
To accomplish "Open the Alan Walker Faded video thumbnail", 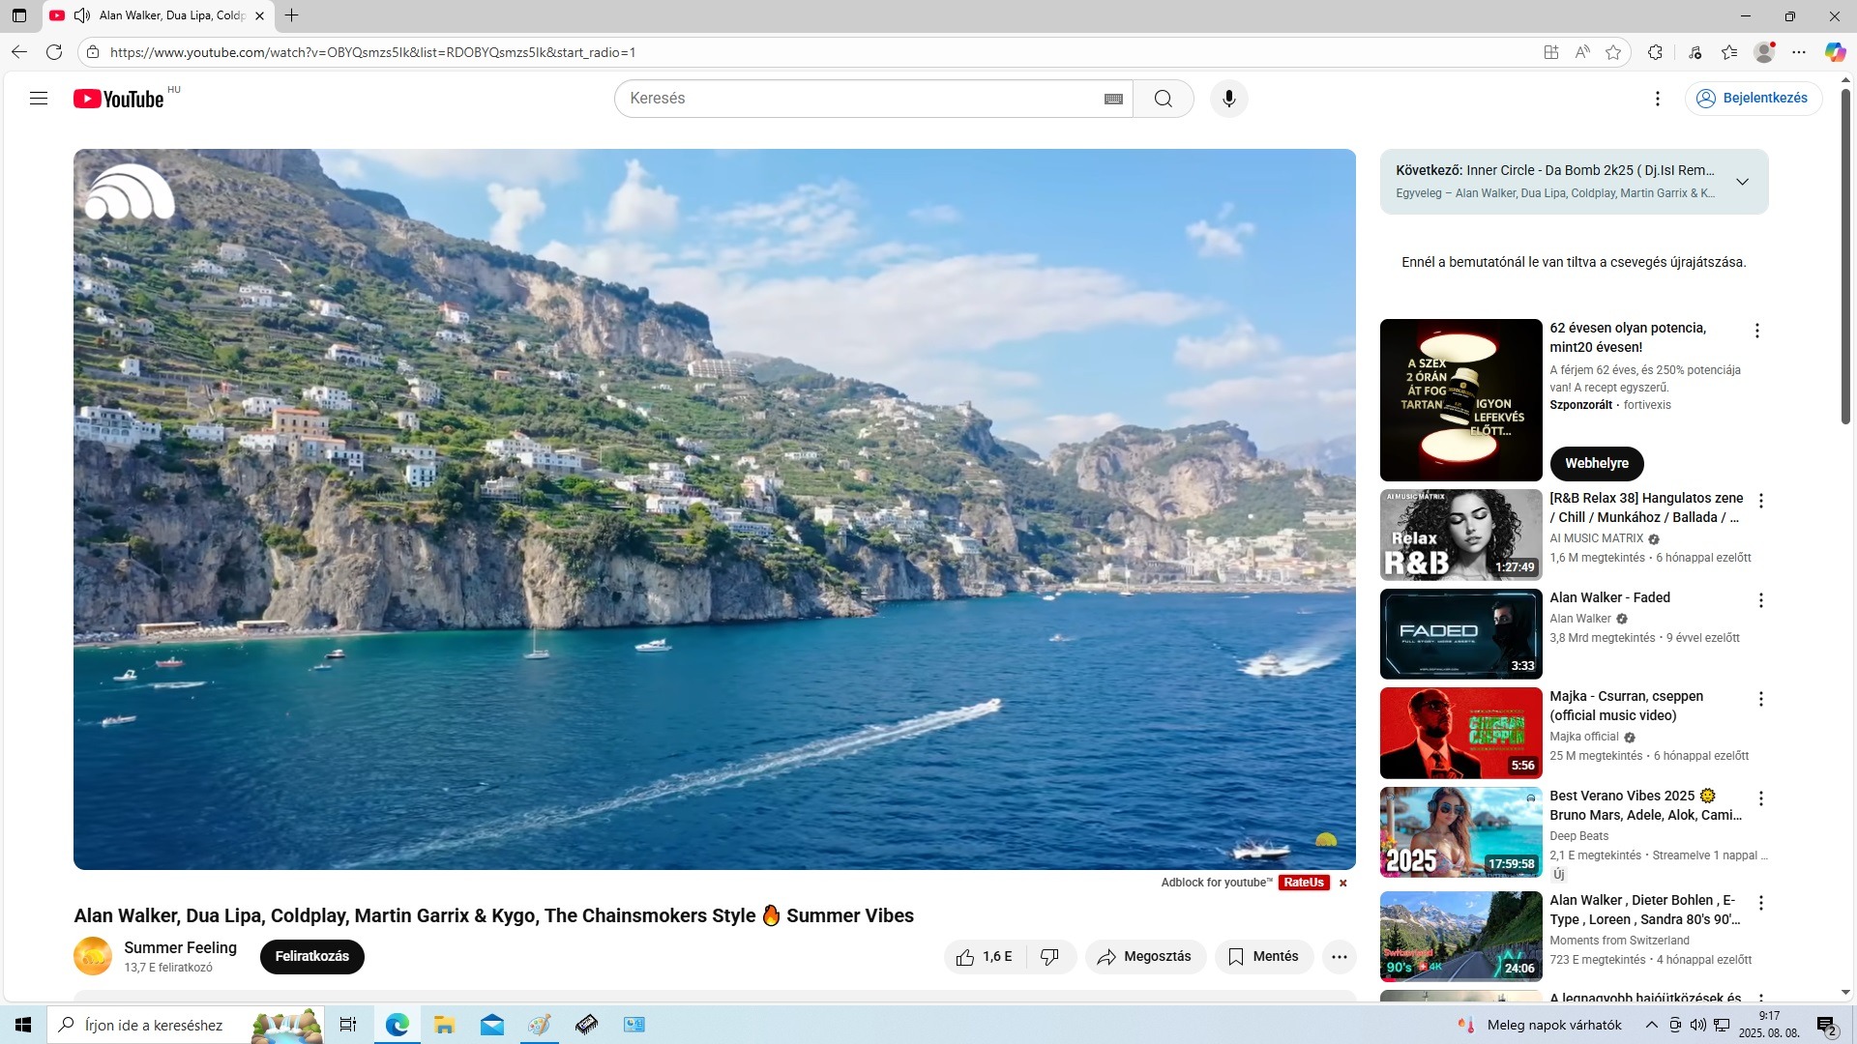I will [x=1460, y=634].
